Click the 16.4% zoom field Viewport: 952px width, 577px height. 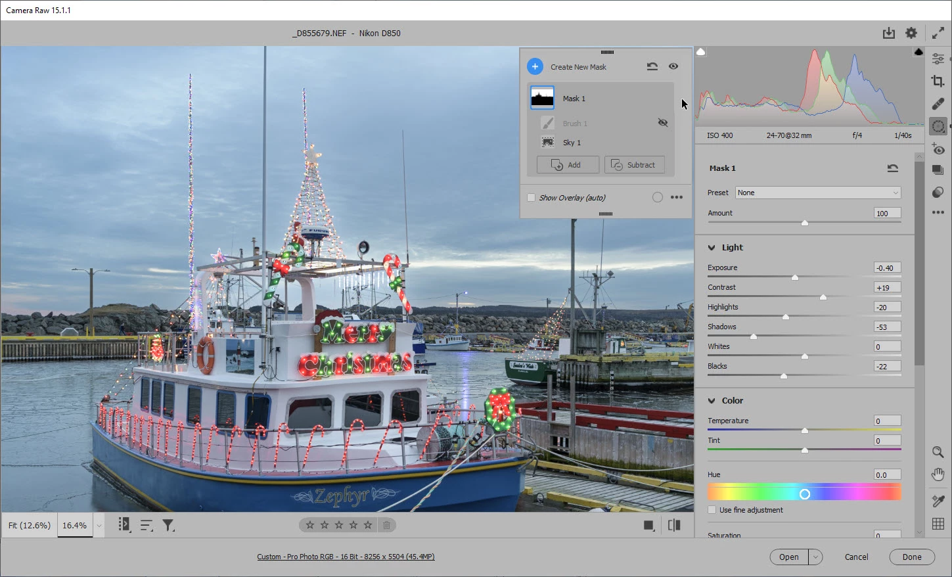pos(76,526)
